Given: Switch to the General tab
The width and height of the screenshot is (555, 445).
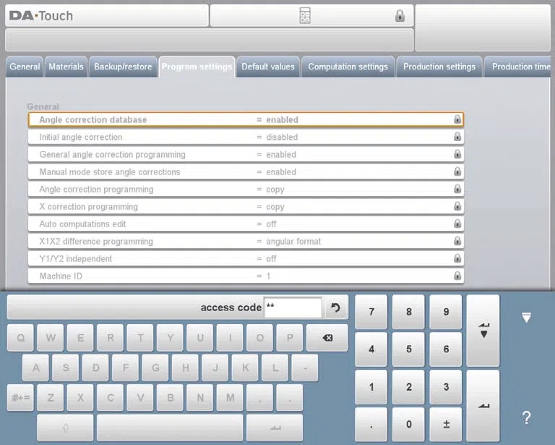Looking at the screenshot, I should click(25, 67).
